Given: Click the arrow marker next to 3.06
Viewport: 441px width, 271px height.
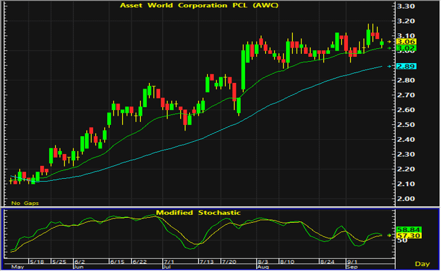Looking at the screenshot, I should (390, 42).
